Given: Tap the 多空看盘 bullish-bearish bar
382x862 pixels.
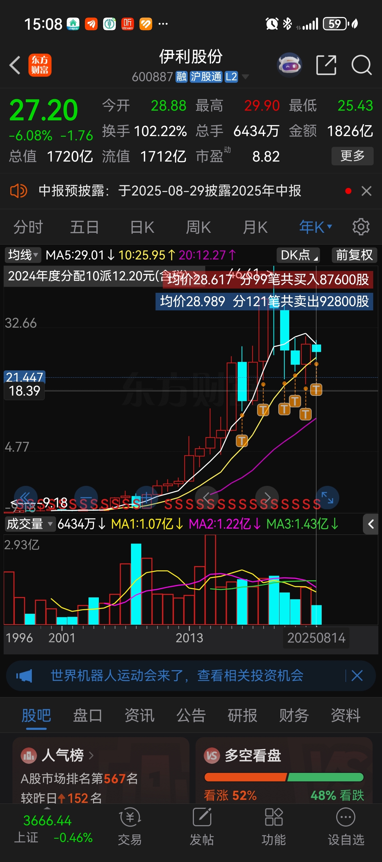Looking at the screenshot, I should [284, 777].
